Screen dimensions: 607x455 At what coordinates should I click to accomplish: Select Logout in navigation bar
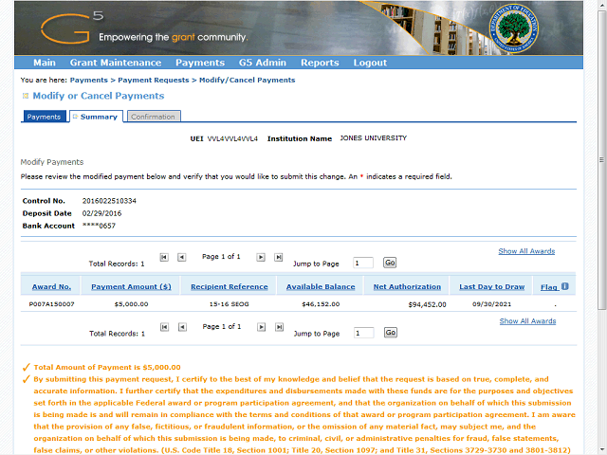click(370, 63)
